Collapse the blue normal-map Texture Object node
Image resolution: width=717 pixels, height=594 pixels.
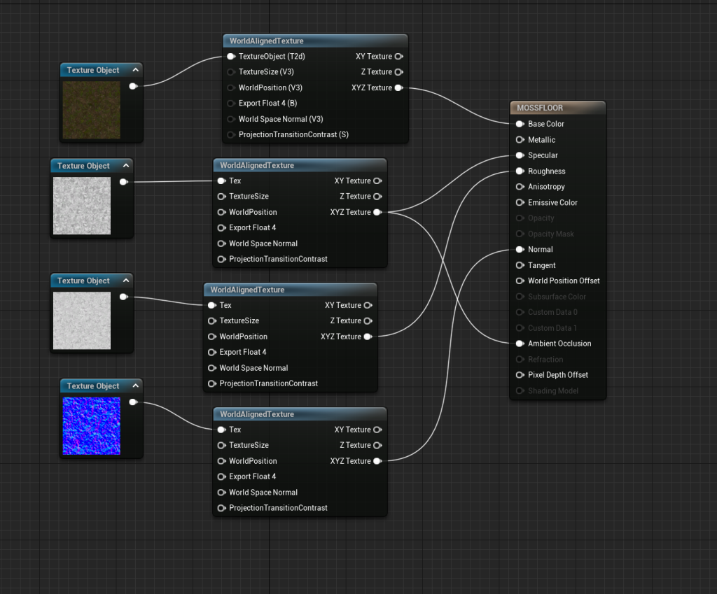coord(135,386)
